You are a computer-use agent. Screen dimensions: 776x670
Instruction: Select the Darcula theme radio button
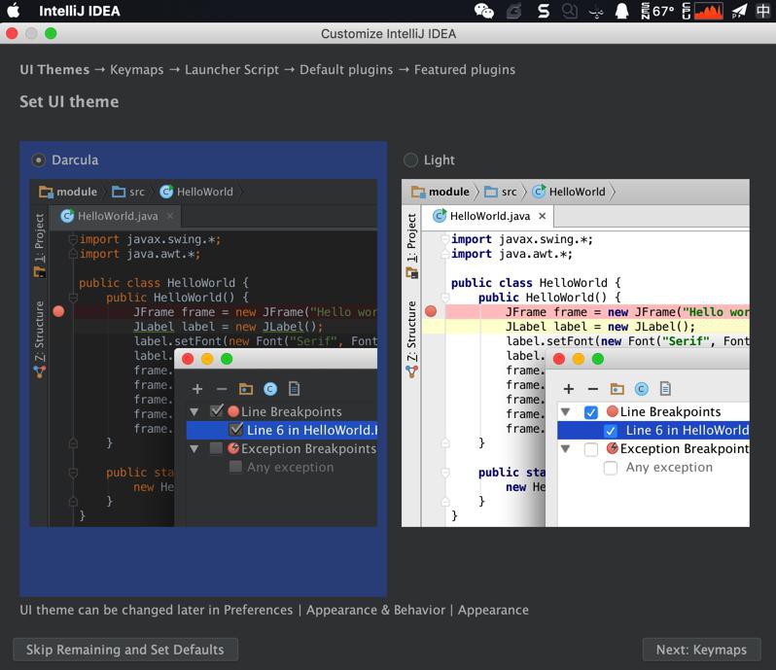pos(38,160)
